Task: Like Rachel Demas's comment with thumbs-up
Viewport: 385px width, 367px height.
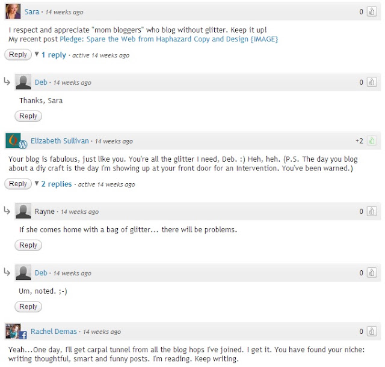Action: 372,332
